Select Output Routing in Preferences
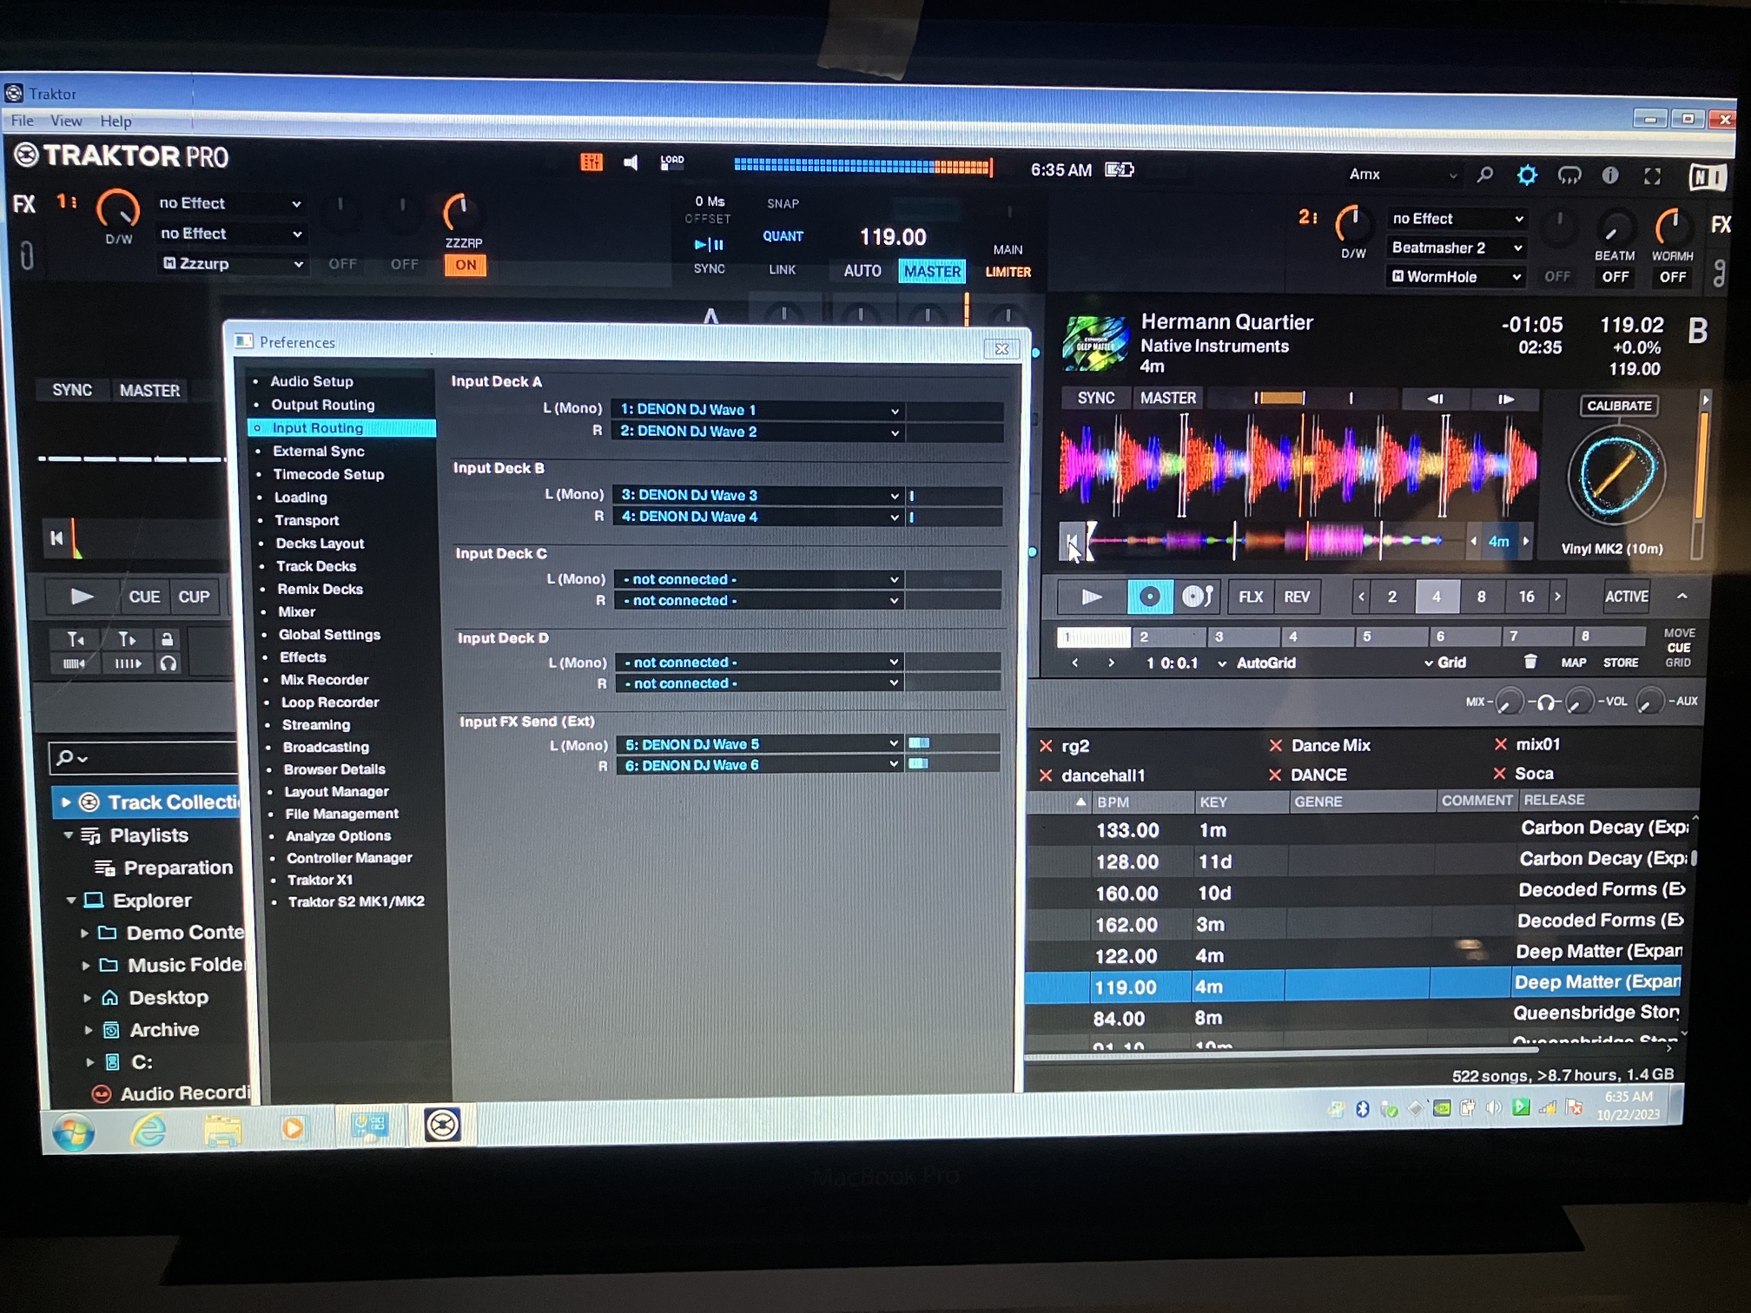The image size is (1751, 1313). click(322, 405)
